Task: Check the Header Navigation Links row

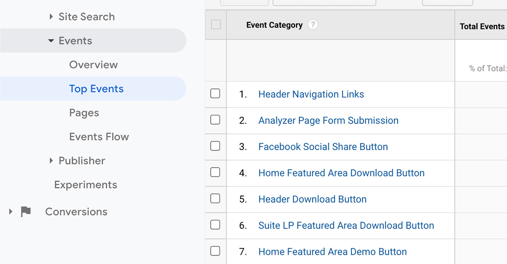Action: [215, 94]
